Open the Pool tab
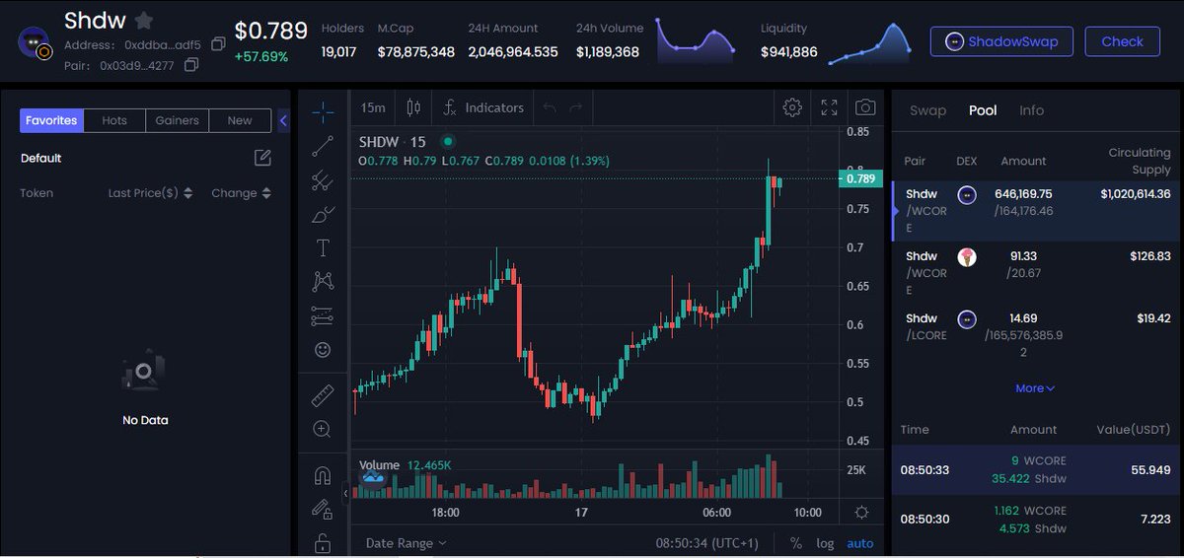 [983, 110]
